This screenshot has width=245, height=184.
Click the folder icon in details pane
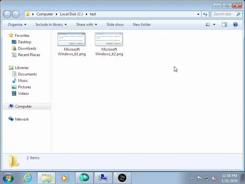[13, 161]
